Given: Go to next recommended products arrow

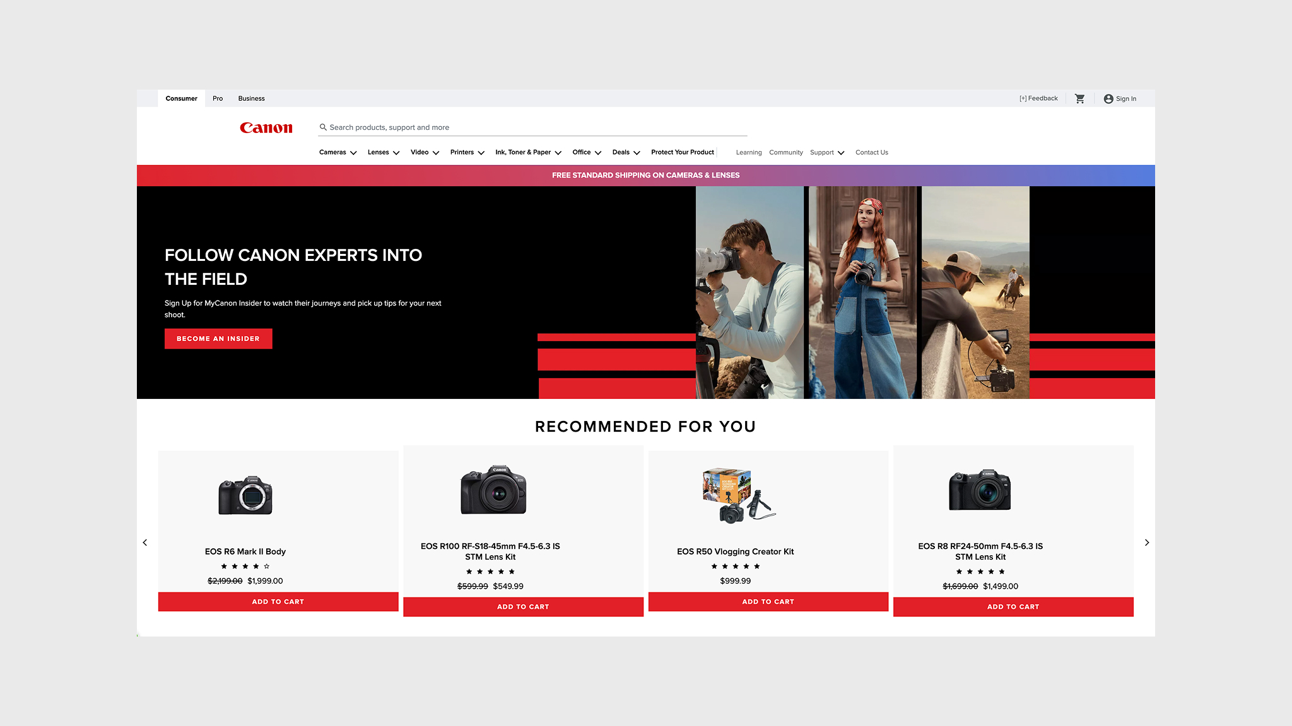Looking at the screenshot, I should click(1147, 543).
